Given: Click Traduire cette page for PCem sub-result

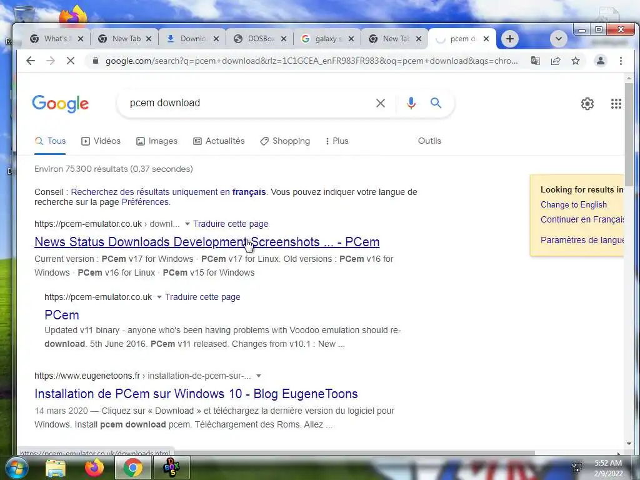Looking at the screenshot, I should click(202, 297).
